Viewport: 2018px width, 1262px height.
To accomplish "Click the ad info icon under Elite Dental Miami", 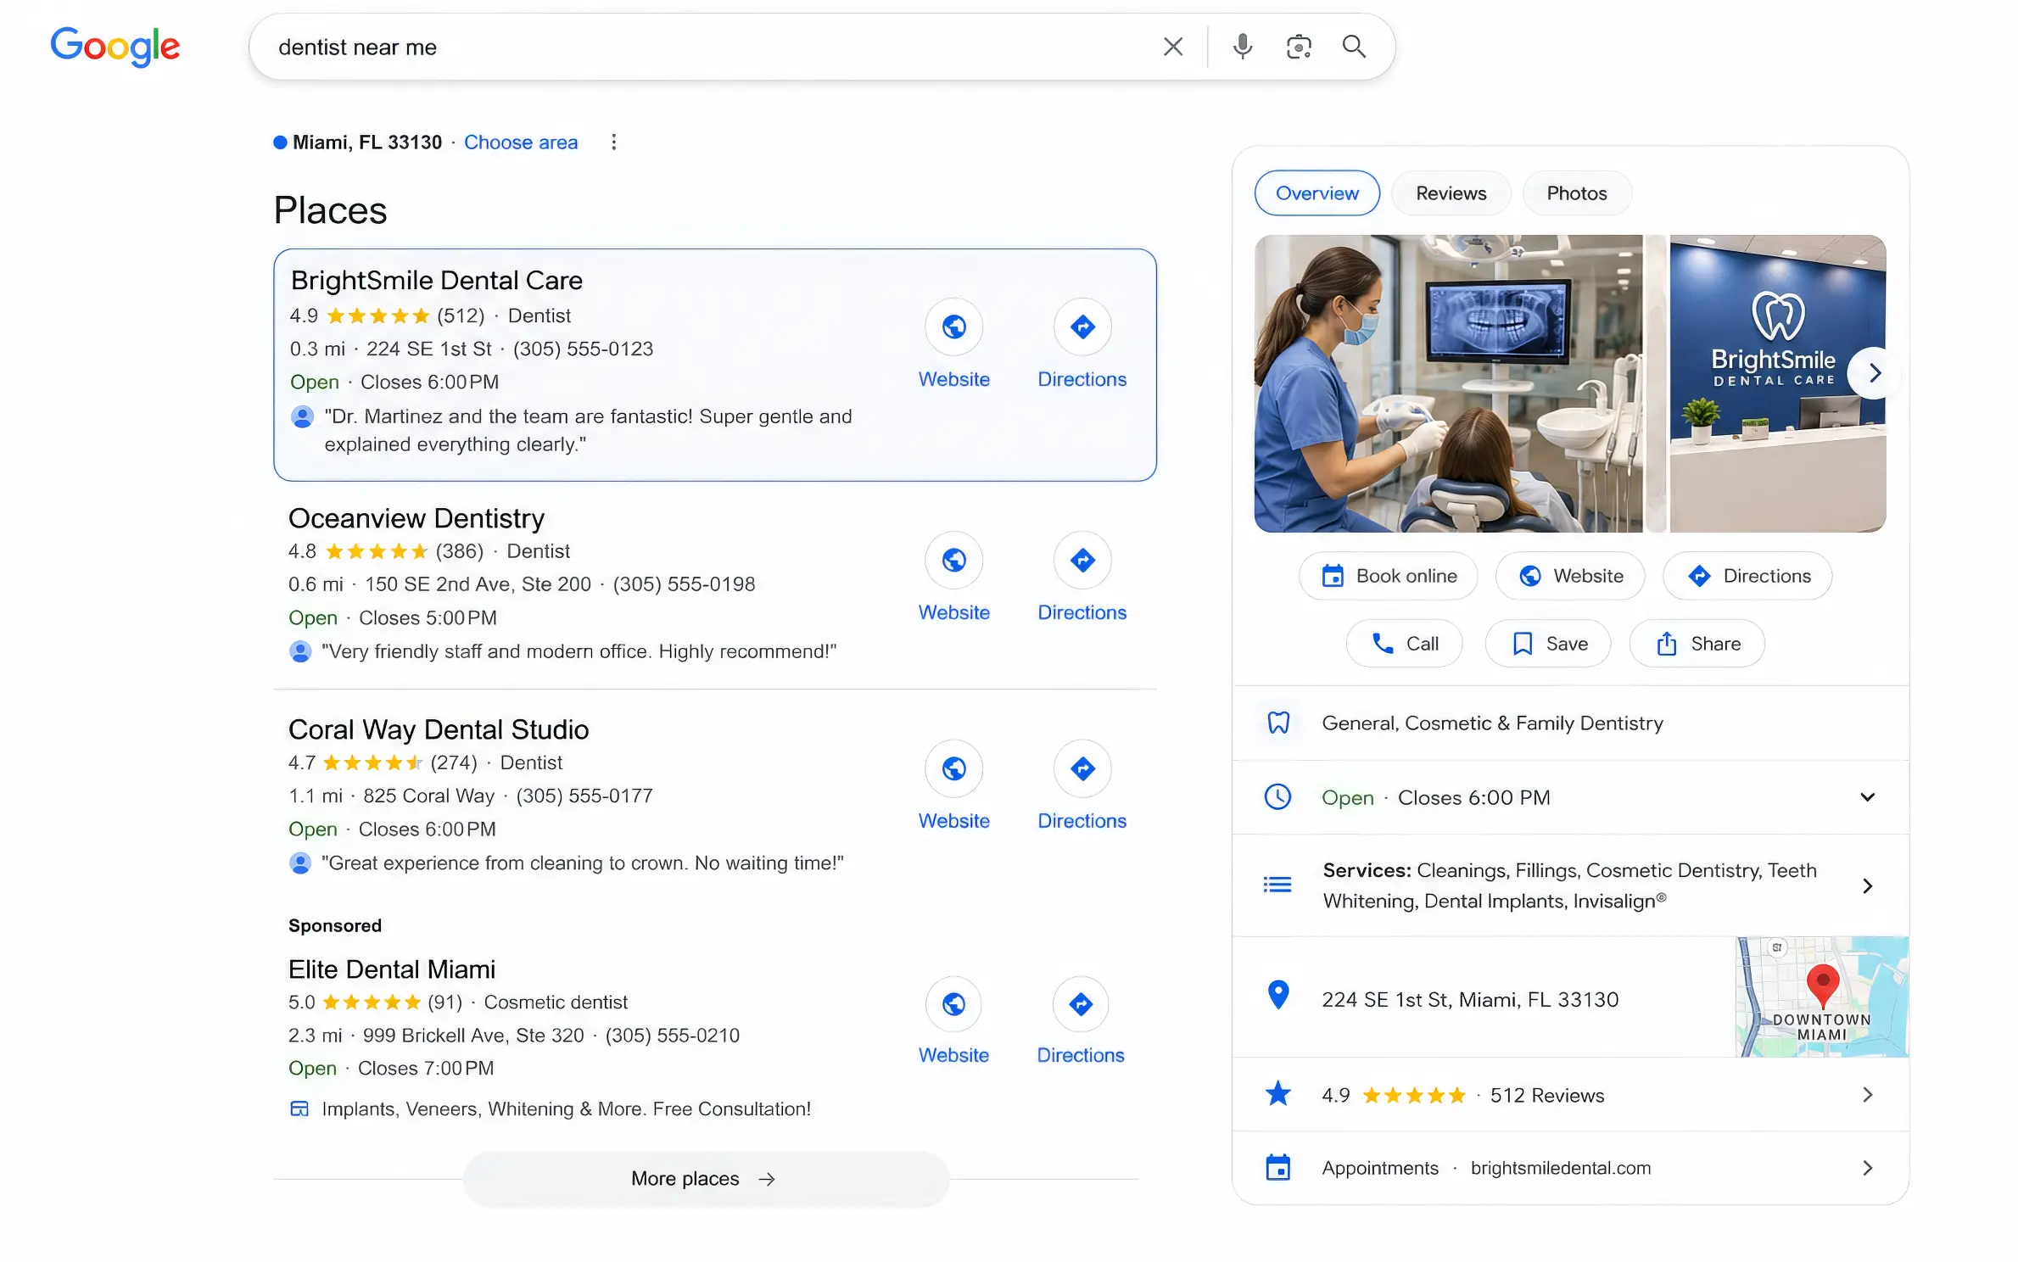I will click(x=299, y=1108).
